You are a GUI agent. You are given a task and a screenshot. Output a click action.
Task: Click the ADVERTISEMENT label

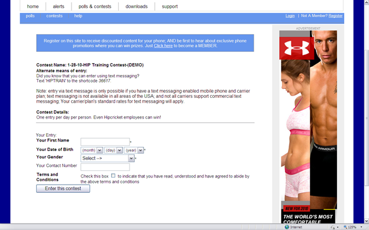click(x=308, y=28)
